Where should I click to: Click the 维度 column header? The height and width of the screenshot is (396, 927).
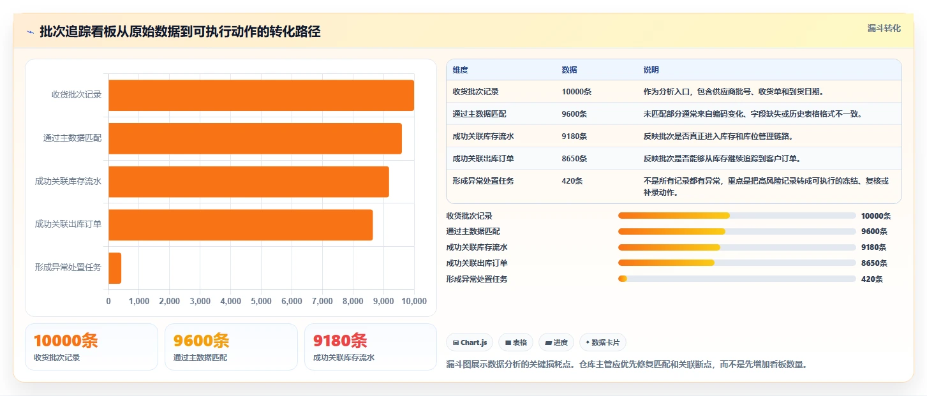[x=460, y=70]
